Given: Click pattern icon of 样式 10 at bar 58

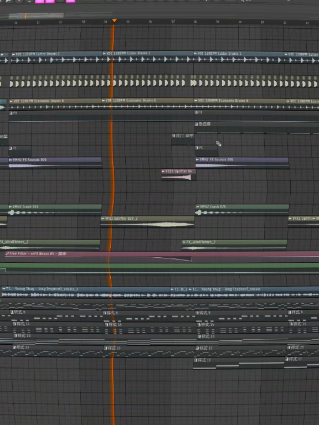Looking at the screenshot, I should 199,336.
